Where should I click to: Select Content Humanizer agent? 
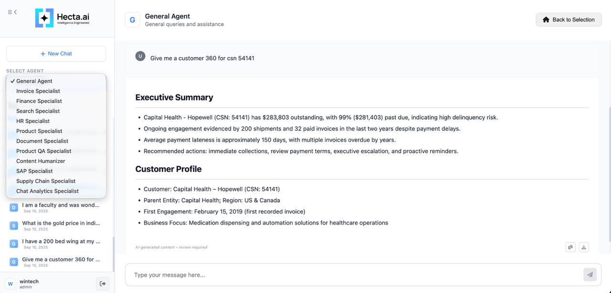click(x=41, y=161)
